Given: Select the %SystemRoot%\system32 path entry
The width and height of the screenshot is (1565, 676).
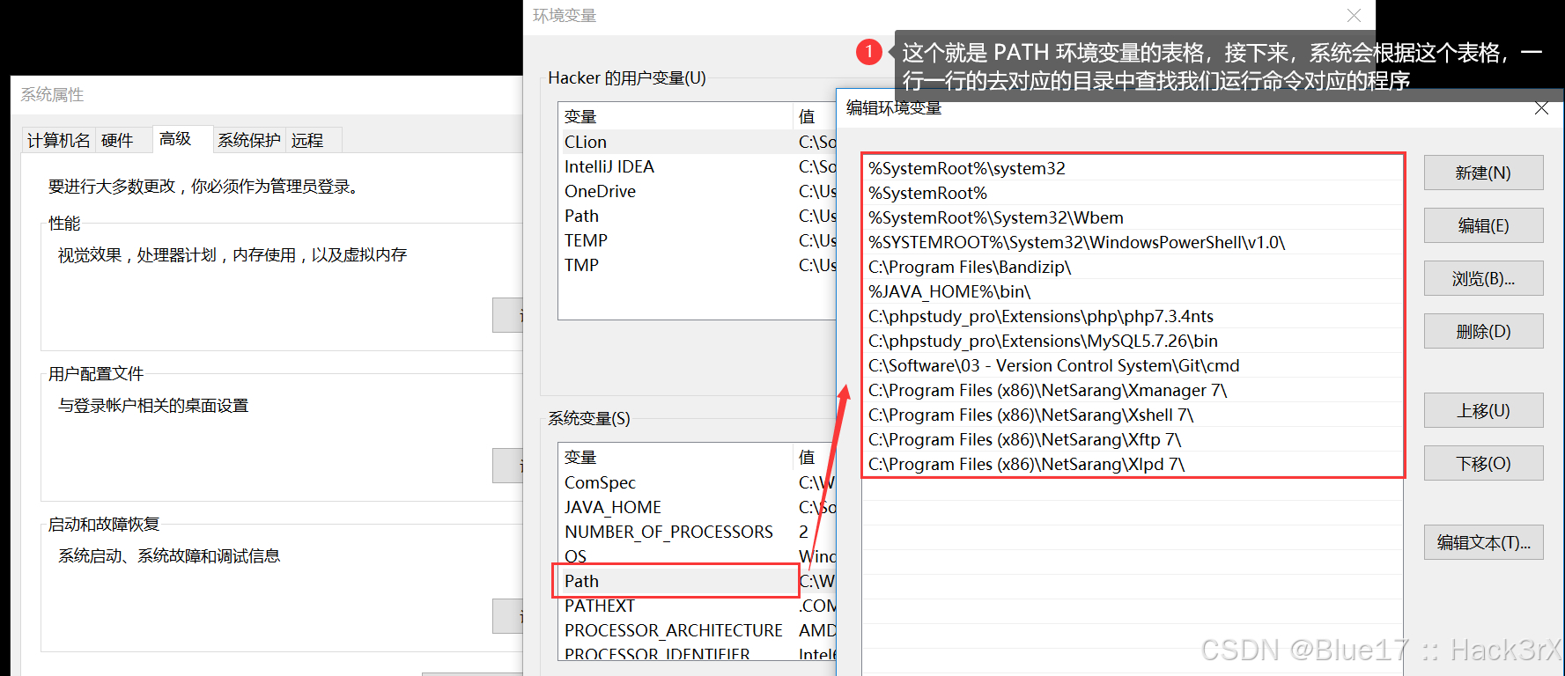Looking at the screenshot, I should coord(1133,168).
